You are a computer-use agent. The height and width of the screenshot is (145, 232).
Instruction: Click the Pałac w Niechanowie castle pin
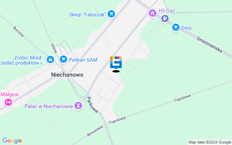pos(78,106)
